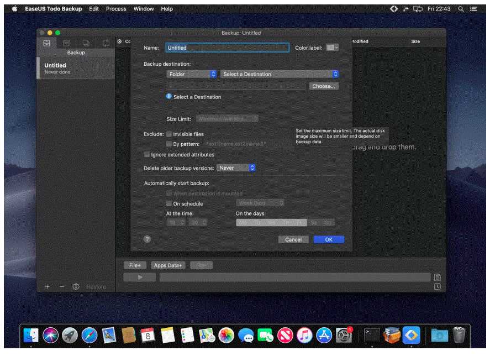
Task: Open the Help menu
Action: coord(167,9)
